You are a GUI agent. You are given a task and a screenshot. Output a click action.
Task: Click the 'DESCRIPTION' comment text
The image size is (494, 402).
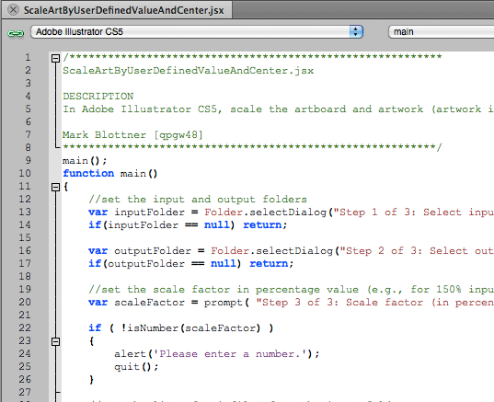click(98, 96)
